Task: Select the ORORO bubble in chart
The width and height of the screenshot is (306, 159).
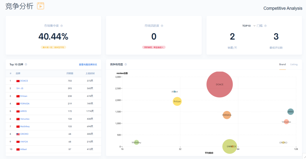Action: click(x=283, y=143)
